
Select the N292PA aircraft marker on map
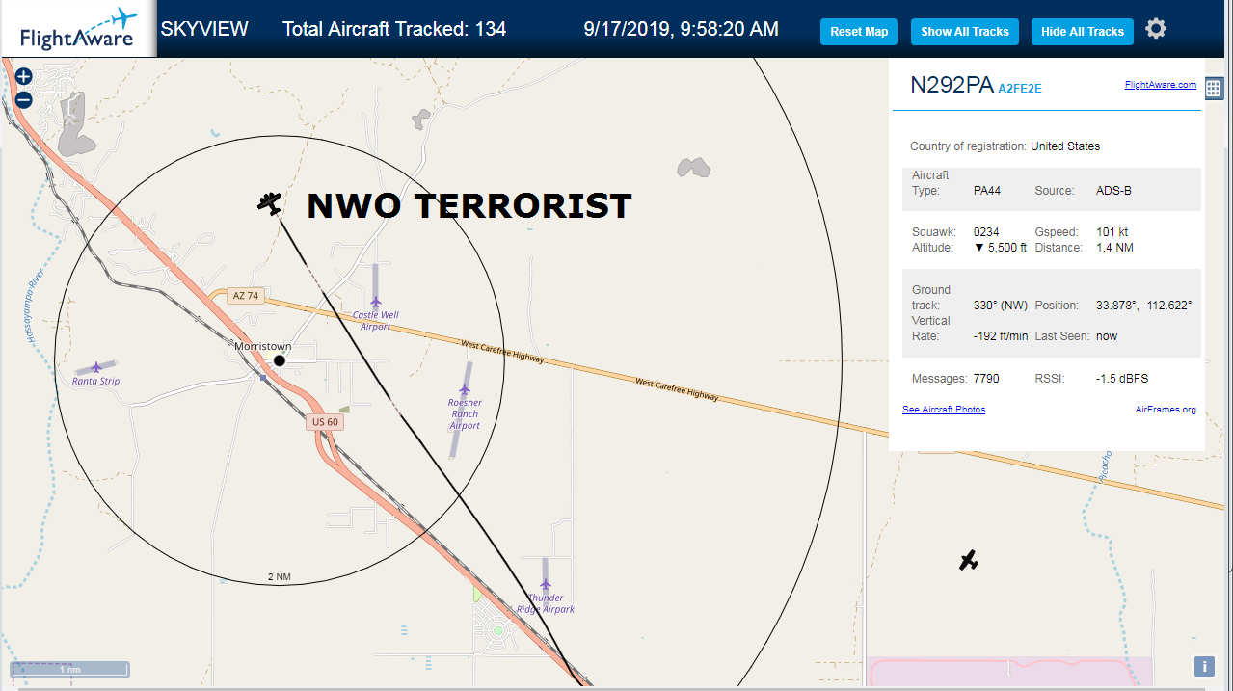270,203
